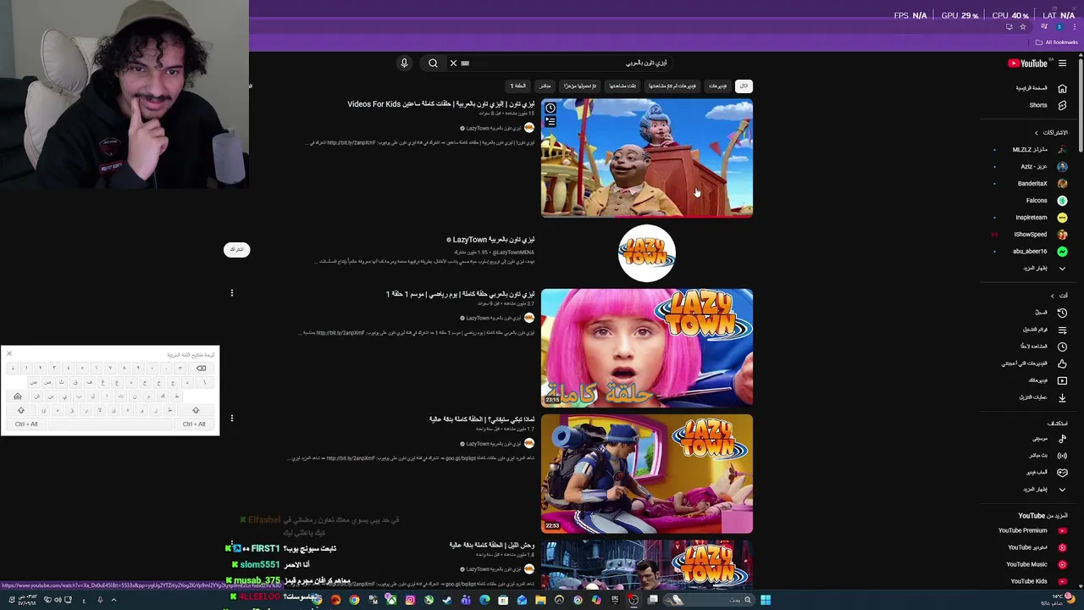Click the voice search microphone icon

click(404, 63)
